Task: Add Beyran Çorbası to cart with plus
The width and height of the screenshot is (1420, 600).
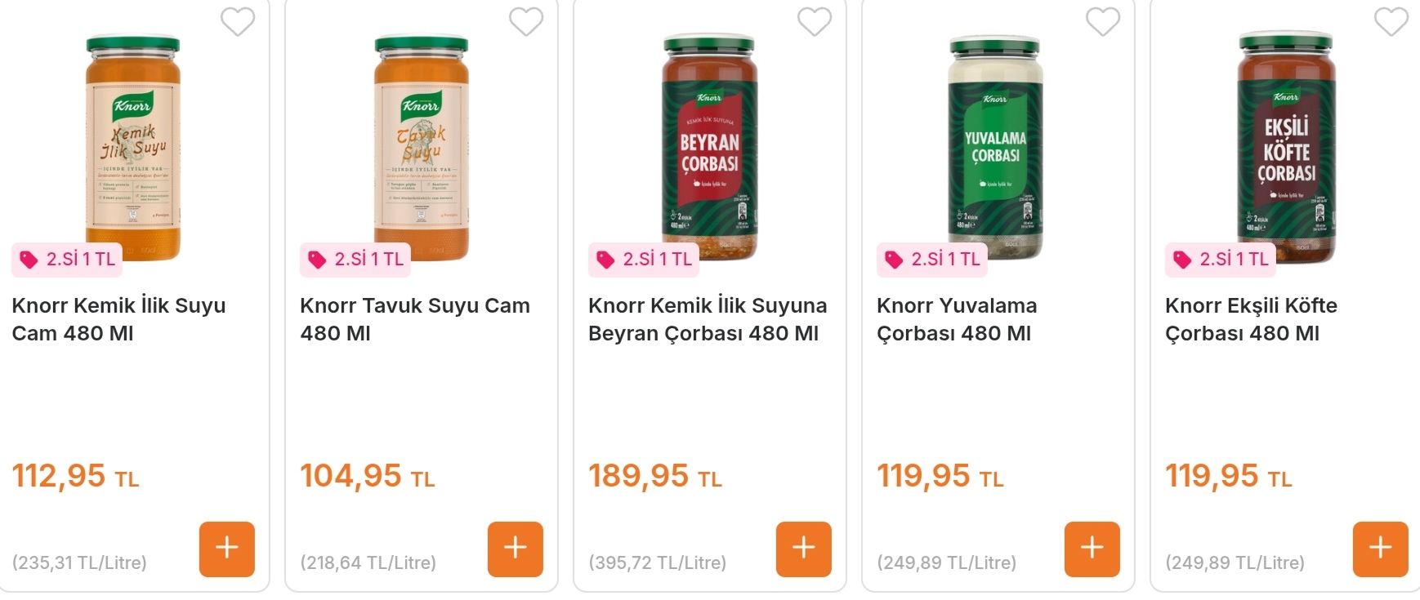Action: 804,549
